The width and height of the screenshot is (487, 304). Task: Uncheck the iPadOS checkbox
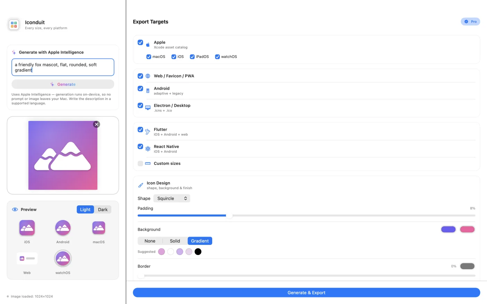(x=192, y=57)
